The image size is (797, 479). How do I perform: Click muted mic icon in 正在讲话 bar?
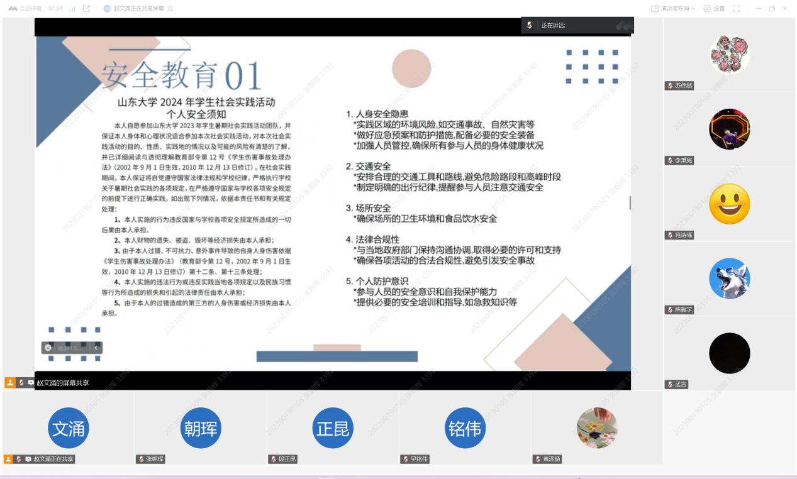(530, 25)
